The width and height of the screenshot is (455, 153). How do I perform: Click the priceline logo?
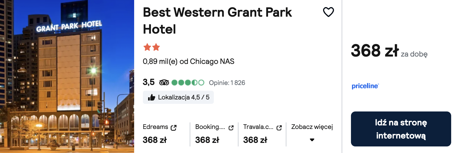[365, 86]
